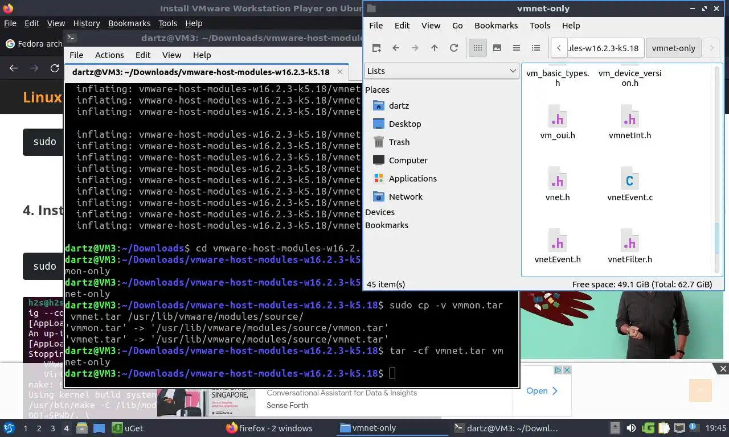Reload the vmnet-only folder view
729x437 pixels.
tap(454, 48)
